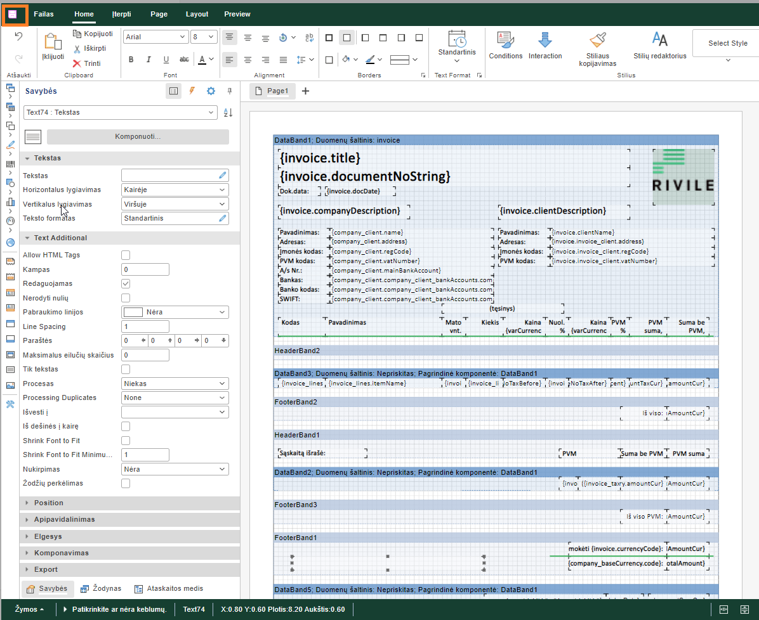The image size is (759, 620).
Task: Click the justify text alignment icon
Action: [282, 60]
